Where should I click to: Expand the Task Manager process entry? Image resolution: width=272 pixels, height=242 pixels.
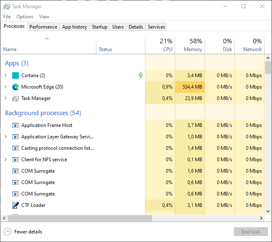[x=6, y=98]
